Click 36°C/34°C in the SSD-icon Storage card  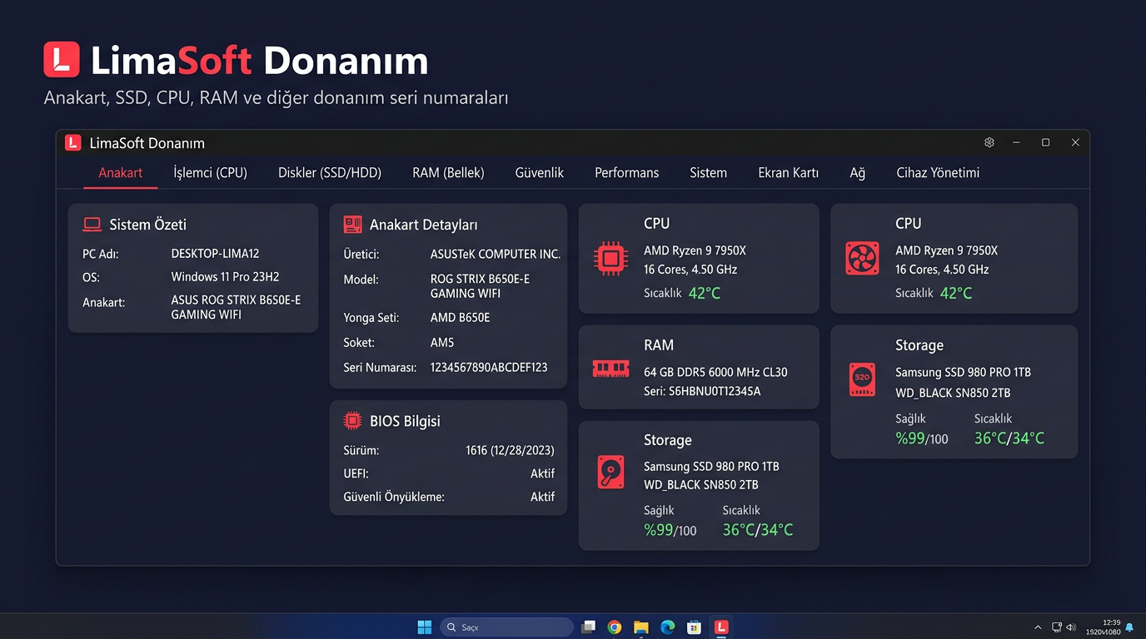coord(1009,438)
